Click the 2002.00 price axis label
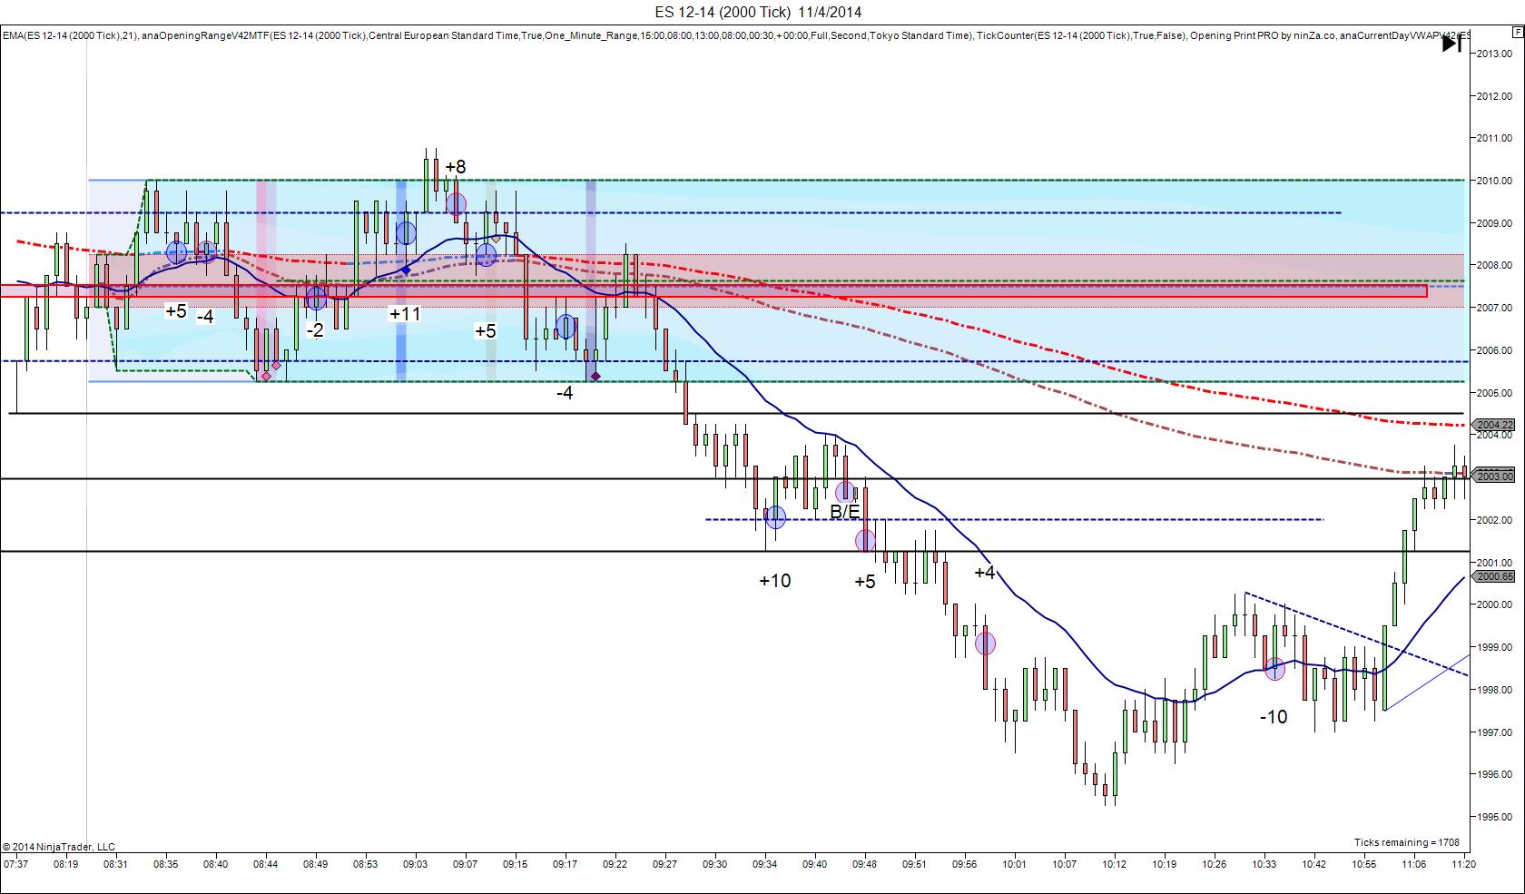This screenshot has width=1525, height=894. click(1494, 520)
